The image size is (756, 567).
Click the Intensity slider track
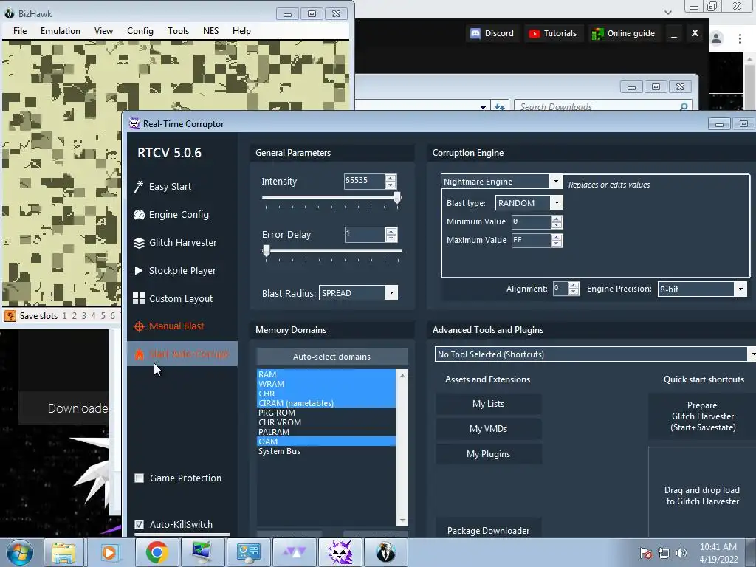(331, 197)
